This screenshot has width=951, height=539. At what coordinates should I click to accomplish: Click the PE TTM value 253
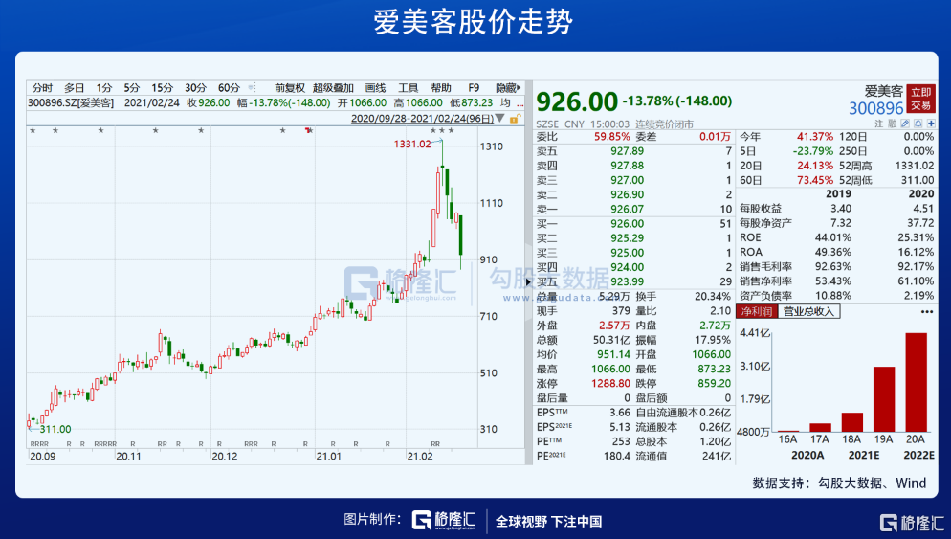coord(621,441)
